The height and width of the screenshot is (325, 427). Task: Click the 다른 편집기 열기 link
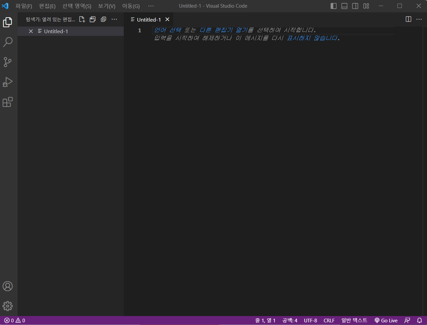223,30
